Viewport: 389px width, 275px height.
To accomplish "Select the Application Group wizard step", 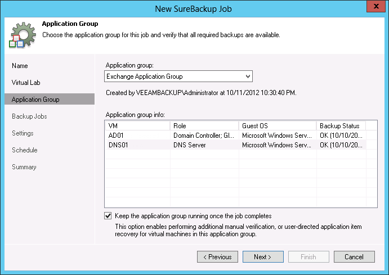I will click(50, 99).
